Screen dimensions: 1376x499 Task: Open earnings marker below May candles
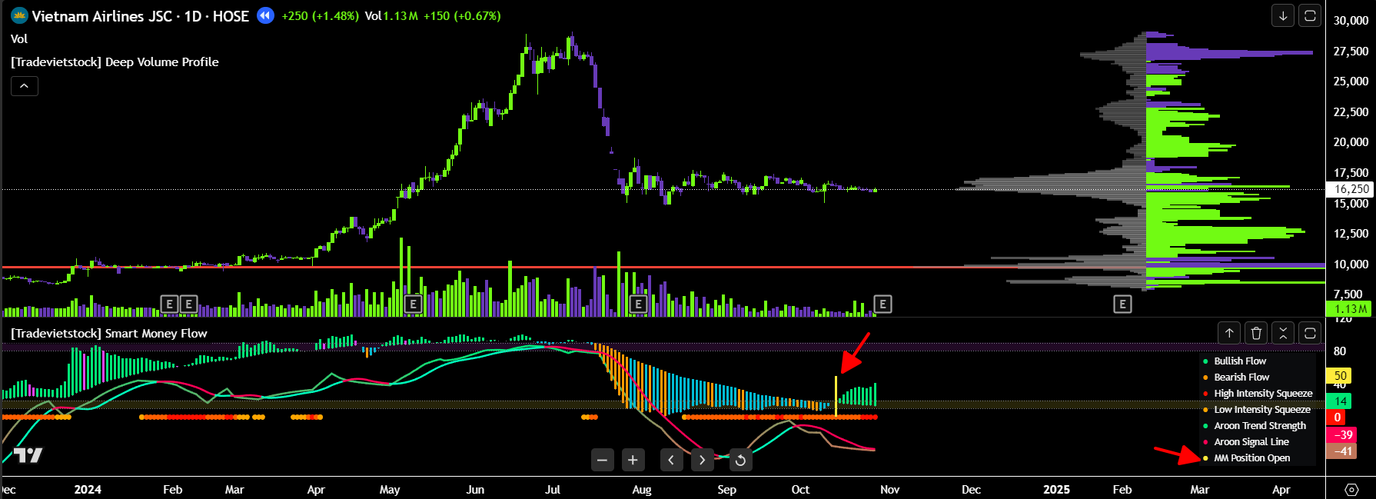click(413, 304)
